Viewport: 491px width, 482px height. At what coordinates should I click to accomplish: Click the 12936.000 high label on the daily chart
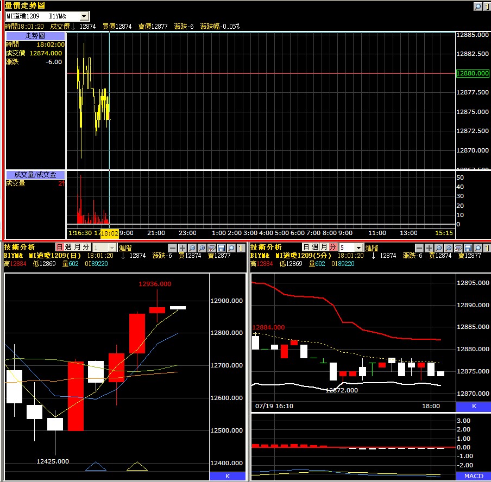(x=155, y=284)
